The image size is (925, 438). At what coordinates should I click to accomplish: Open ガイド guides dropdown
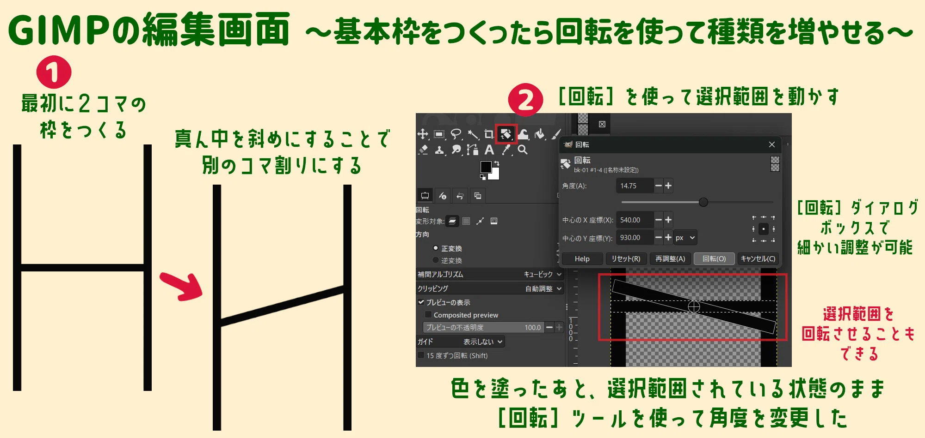pos(460,342)
